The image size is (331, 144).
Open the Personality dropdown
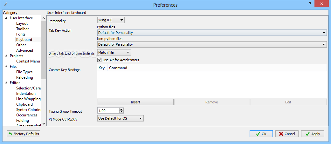point(111,20)
